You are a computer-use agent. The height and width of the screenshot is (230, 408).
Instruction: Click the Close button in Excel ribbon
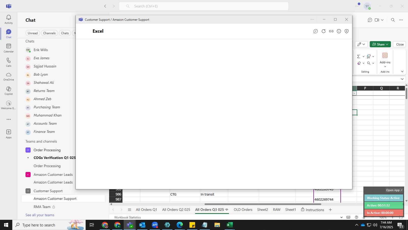400,44
